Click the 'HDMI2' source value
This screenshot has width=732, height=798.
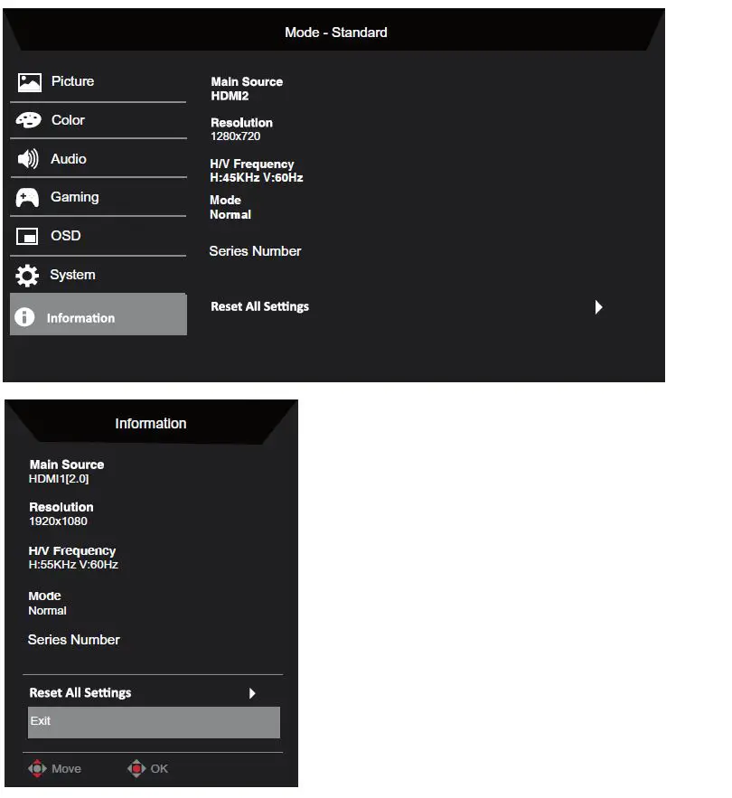(x=230, y=96)
